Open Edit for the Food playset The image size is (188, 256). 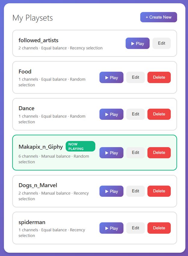135,77
